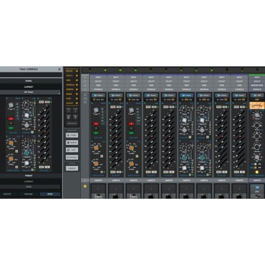Click the REMOVE button in the middle sidebar
This screenshot has width=265, height=265.
tap(72, 142)
